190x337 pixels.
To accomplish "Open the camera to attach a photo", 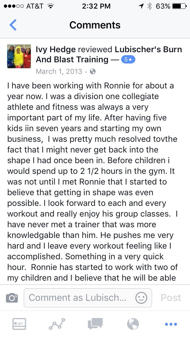I will (12, 298).
